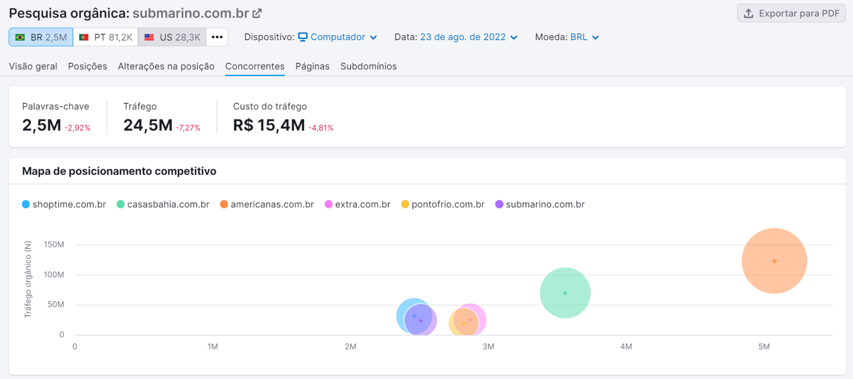Toggle shoptime.com.br legend entry
853x379 pixels.
(x=64, y=204)
